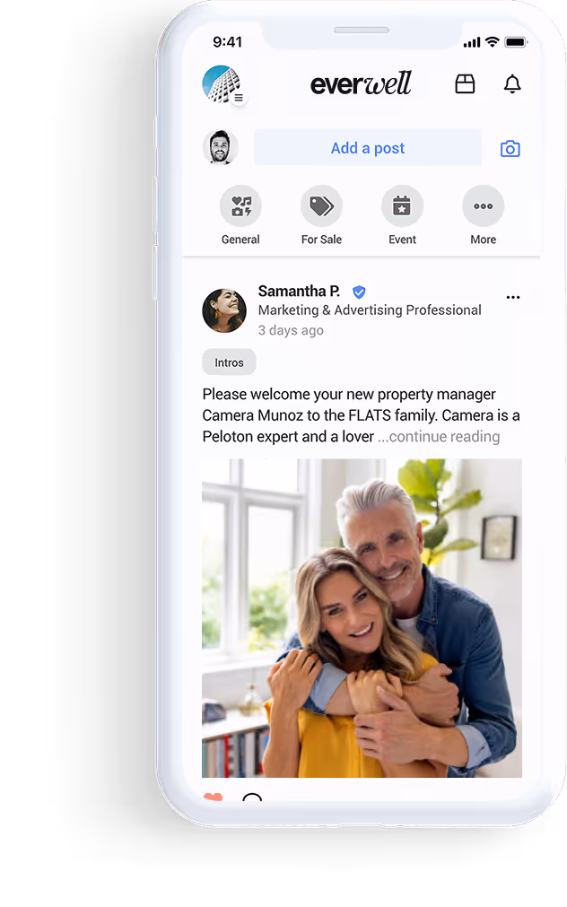
Task: Tap the camera icon to add photo
Action: (510, 149)
